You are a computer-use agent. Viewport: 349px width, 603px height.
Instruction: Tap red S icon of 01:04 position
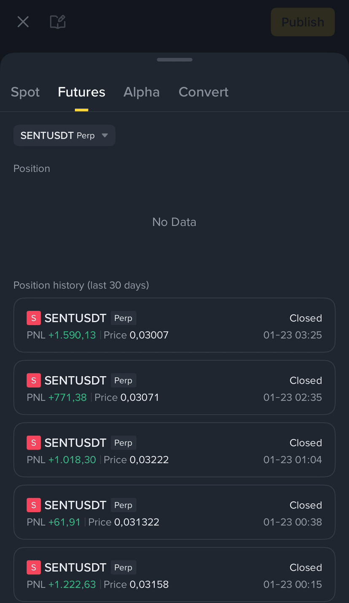(34, 443)
